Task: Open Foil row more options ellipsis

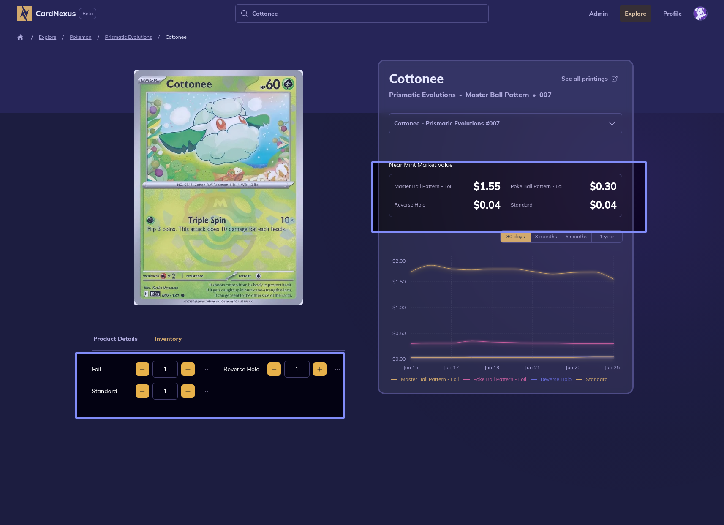Action: pyautogui.click(x=206, y=369)
